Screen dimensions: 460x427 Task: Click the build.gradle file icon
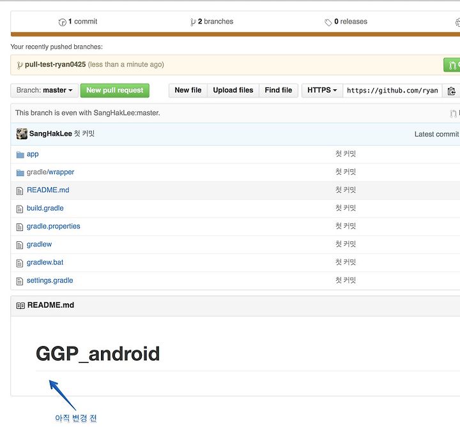coord(20,209)
